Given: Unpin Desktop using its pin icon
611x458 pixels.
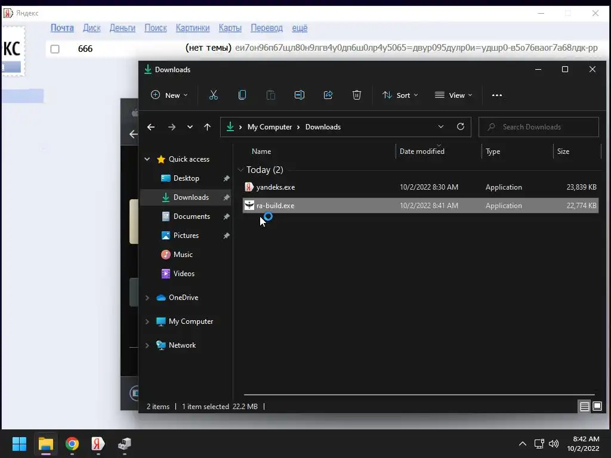Looking at the screenshot, I should (x=226, y=178).
